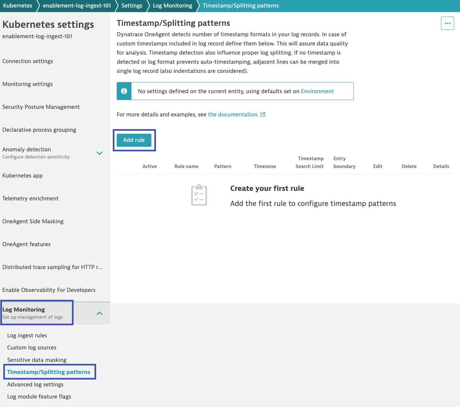Viewport: 460px width, 407px height.
Task: Open Enable Observability For Developers
Action: click(55, 290)
